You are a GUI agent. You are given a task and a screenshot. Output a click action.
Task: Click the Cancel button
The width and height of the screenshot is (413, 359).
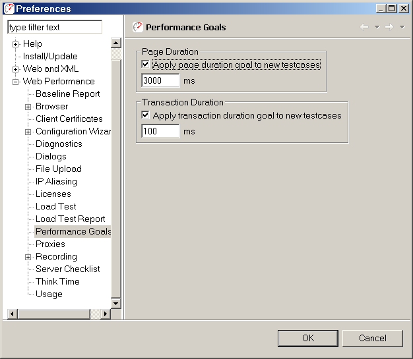pyautogui.click(x=373, y=338)
